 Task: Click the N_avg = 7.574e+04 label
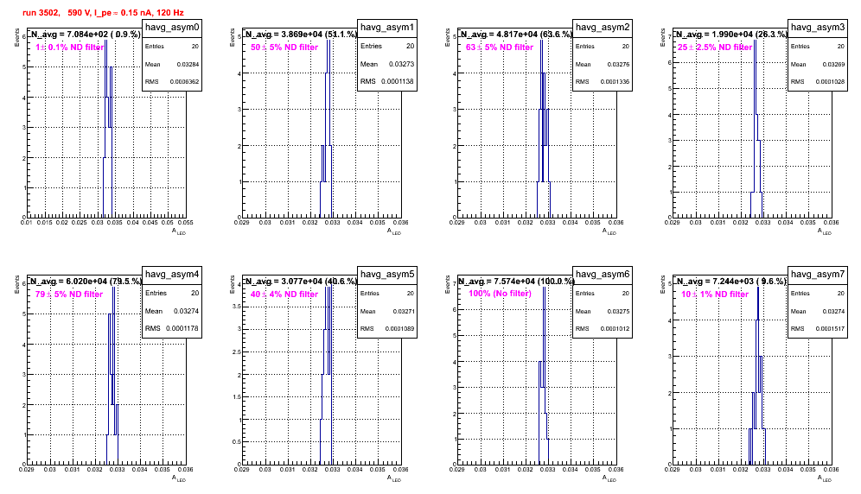coord(517,281)
